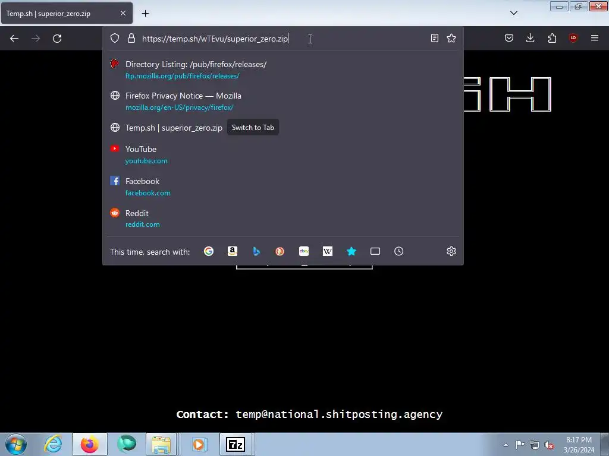Image resolution: width=609 pixels, height=456 pixels.
Task: Search with eBay this time
Action: pos(304,251)
